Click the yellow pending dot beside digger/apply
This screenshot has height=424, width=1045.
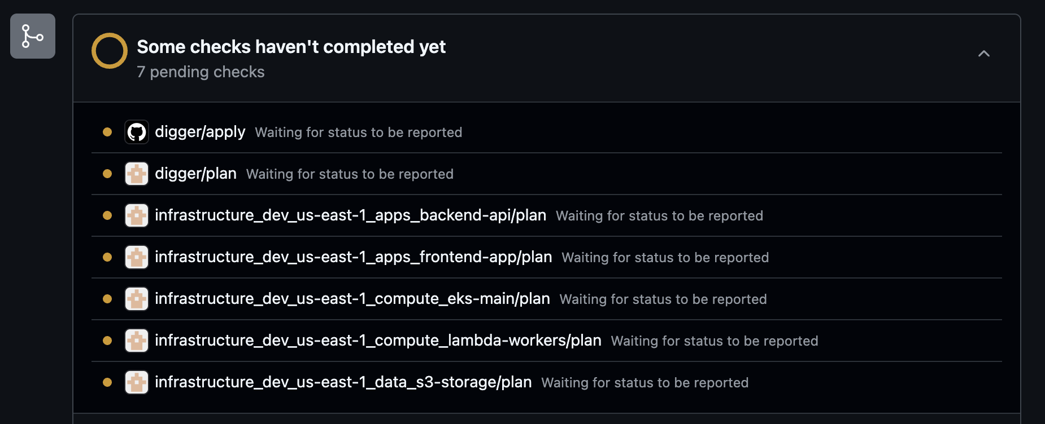107,131
